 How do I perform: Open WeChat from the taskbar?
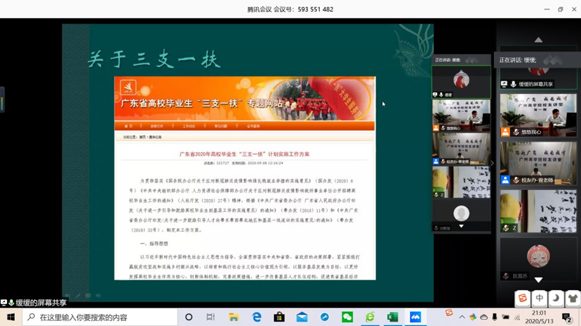(347, 317)
